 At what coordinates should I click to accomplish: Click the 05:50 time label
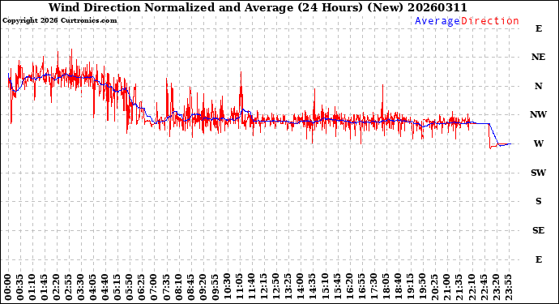pos(130,287)
